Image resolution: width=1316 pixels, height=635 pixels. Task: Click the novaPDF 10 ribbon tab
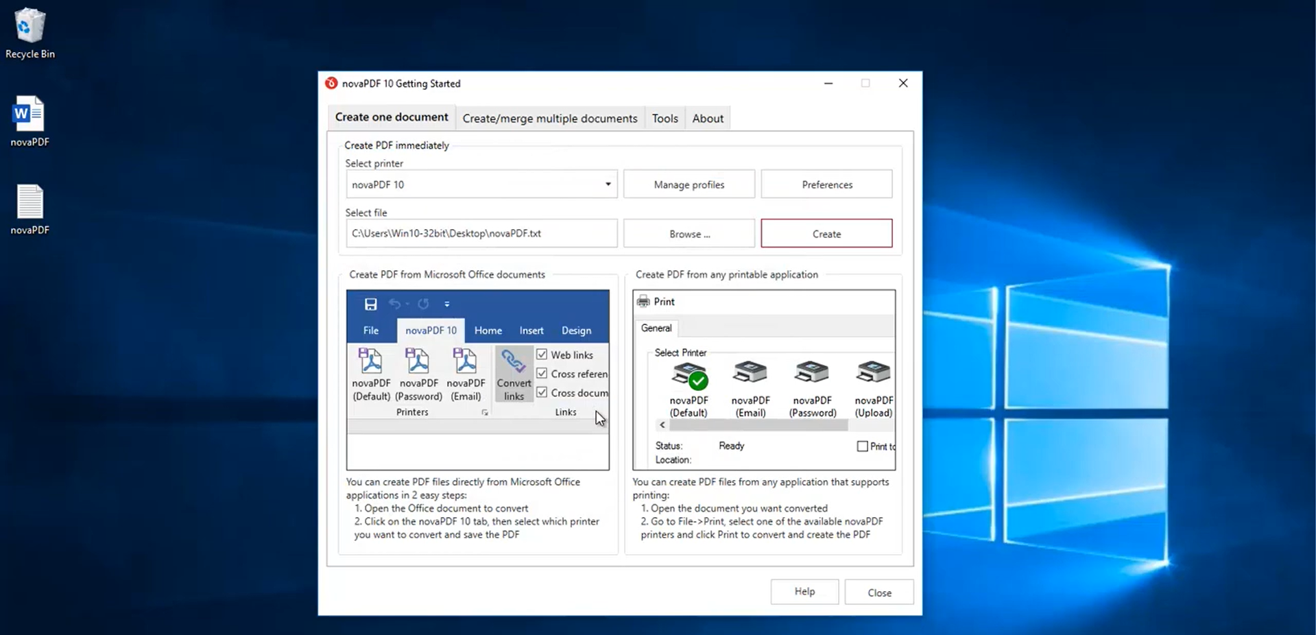point(431,331)
